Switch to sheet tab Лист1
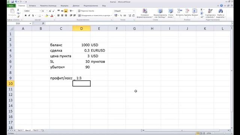240x135 pixels. [20, 130]
